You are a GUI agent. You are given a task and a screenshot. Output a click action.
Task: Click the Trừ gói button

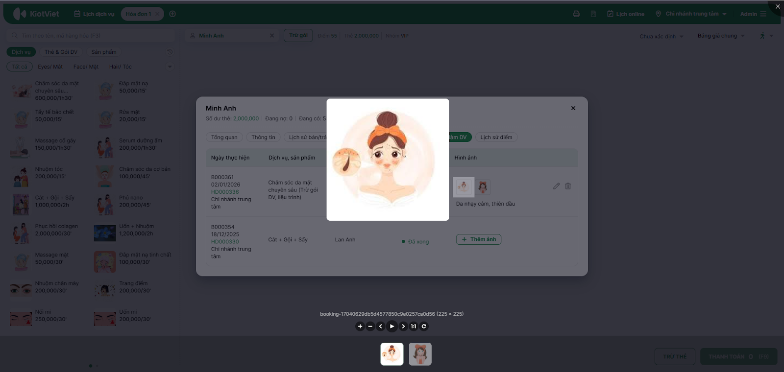pos(298,35)
